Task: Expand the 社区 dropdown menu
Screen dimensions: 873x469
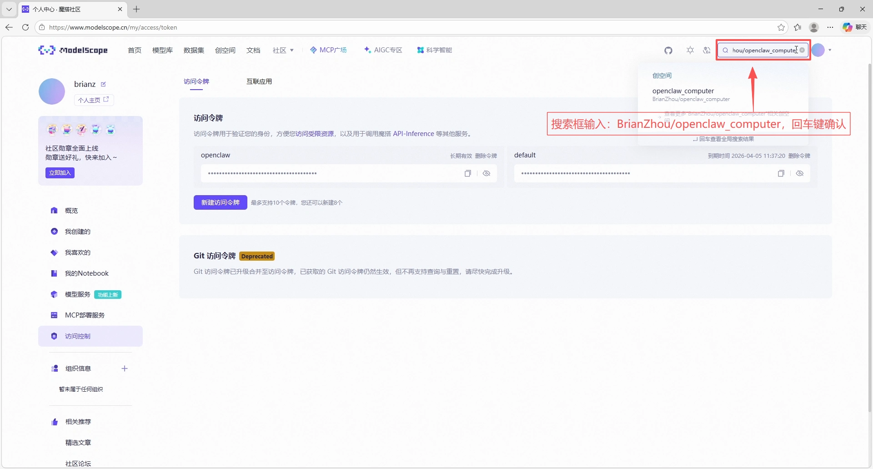Action: (x=283, y=50)
